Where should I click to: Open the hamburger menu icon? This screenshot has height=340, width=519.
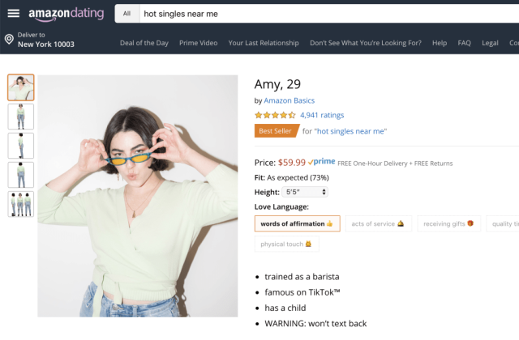point(13,14)
